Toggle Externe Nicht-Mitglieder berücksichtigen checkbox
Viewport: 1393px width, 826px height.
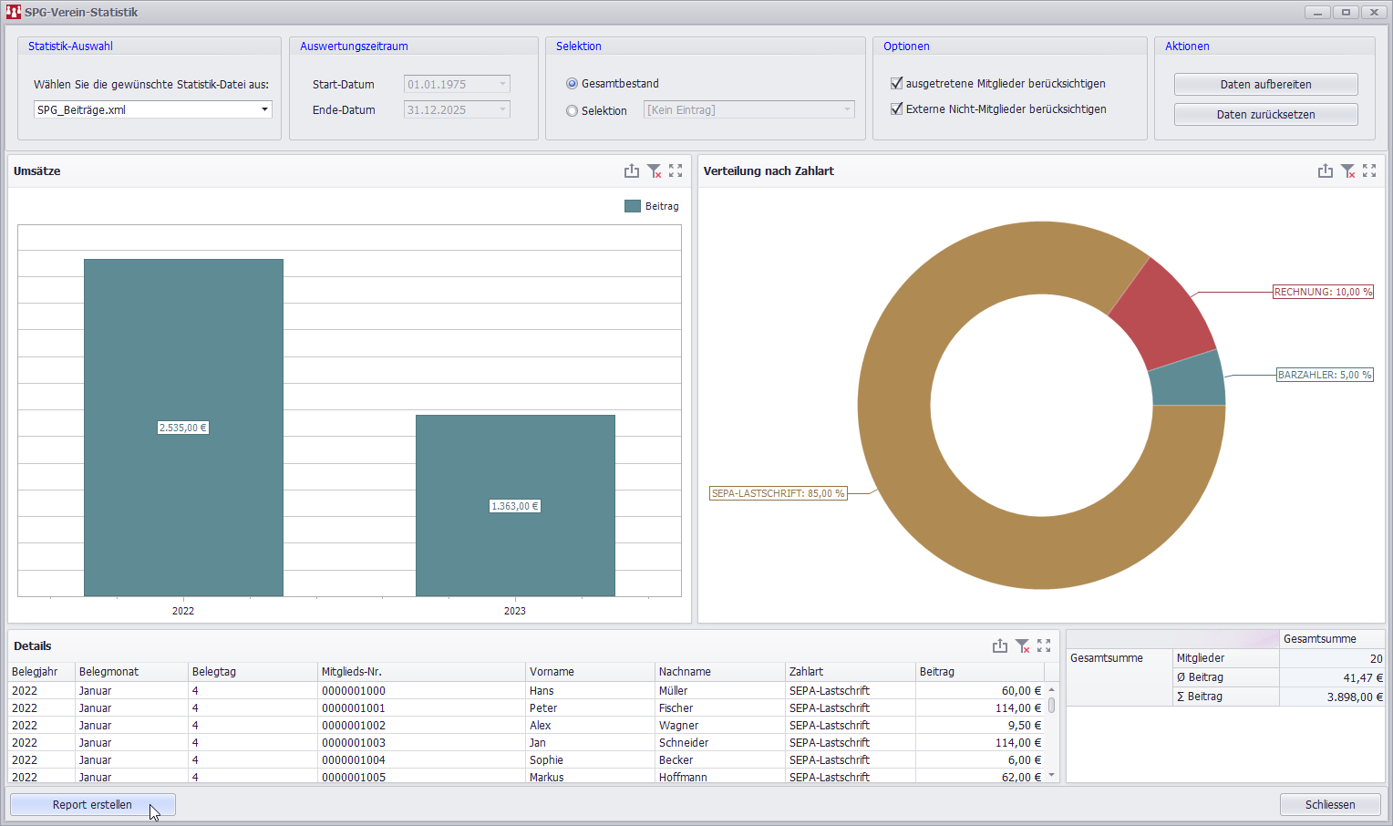(897, 108)
